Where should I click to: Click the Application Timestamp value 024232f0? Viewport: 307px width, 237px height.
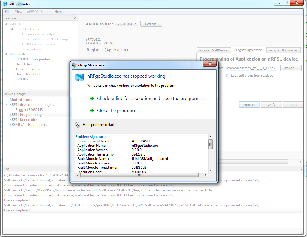[x=138, y=154]
